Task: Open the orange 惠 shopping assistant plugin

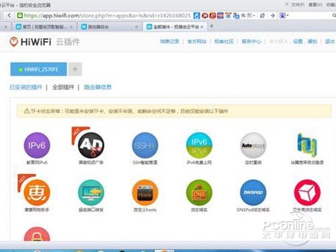Action: click(x=37, y=193)
